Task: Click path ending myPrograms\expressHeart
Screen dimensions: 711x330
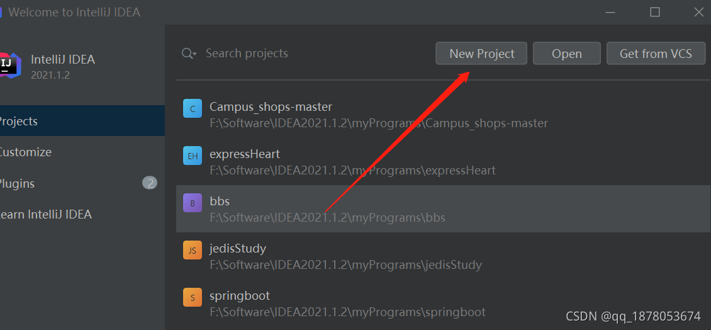Action: click(x=352, y=171)
